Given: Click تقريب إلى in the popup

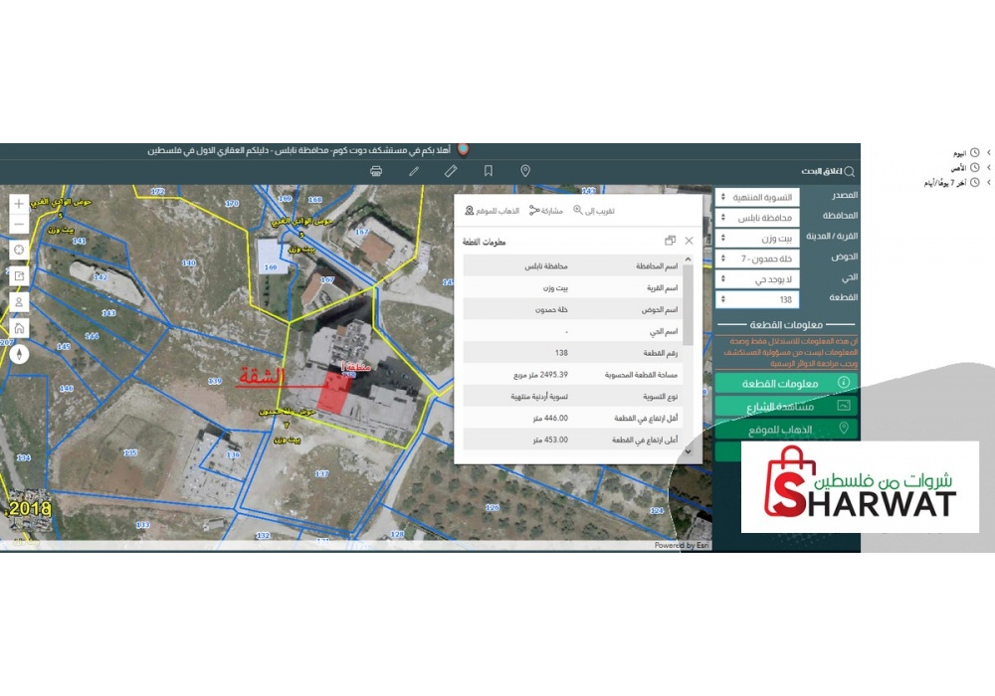Looking at the screenshot, I should pos(594,211).
